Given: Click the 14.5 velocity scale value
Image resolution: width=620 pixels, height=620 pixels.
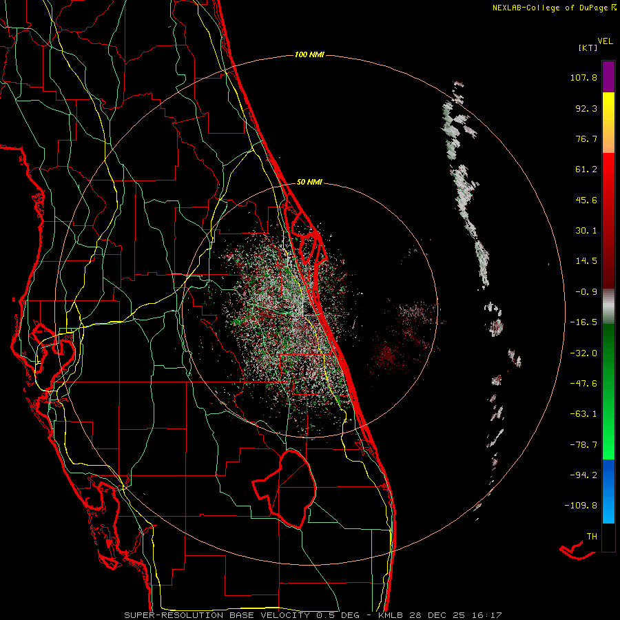Looking at the screenshot, I should pyautogui.click(x=586, y=261).
